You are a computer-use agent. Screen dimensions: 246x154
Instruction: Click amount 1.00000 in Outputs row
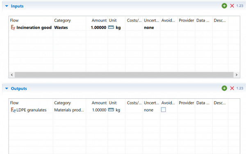[x=99, y=110]
